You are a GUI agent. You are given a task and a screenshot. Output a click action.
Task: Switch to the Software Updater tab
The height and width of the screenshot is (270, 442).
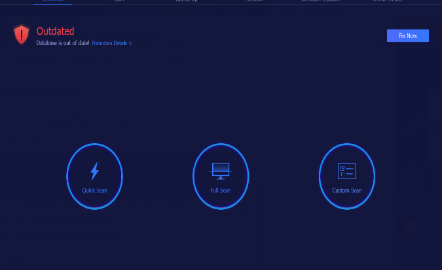(x=320, y=1)
